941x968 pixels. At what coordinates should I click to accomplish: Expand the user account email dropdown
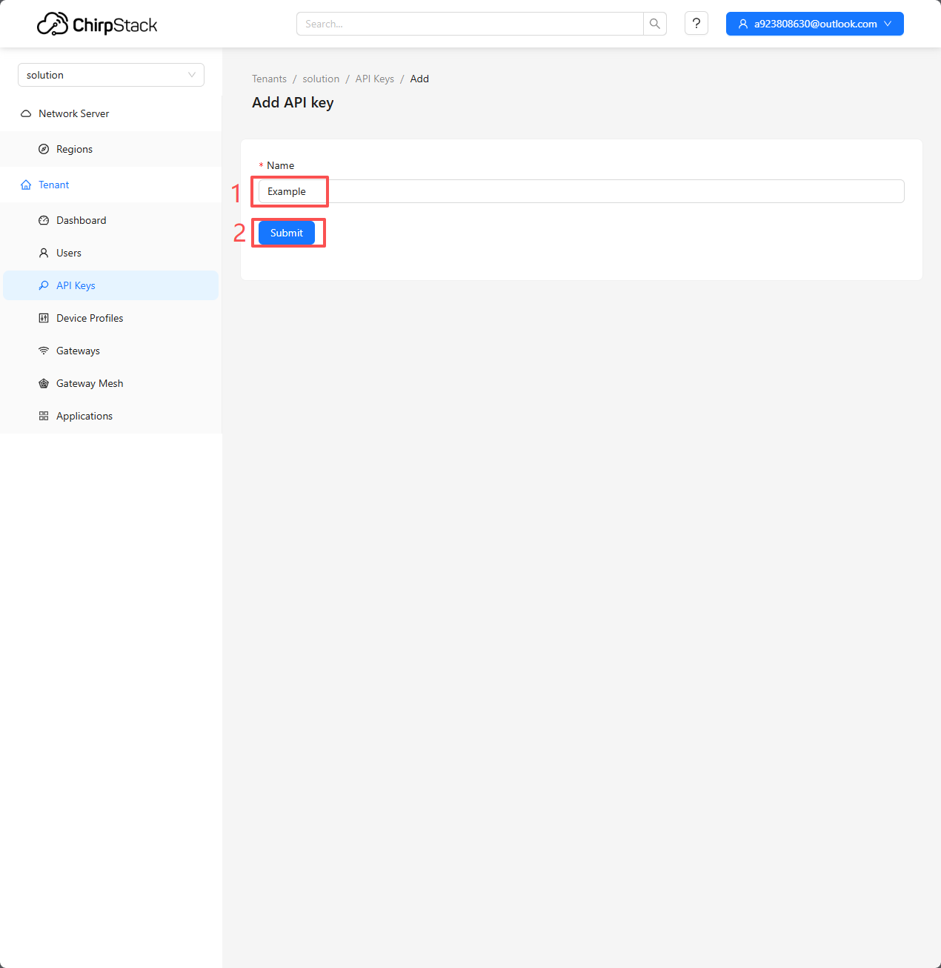coord(814,24)
